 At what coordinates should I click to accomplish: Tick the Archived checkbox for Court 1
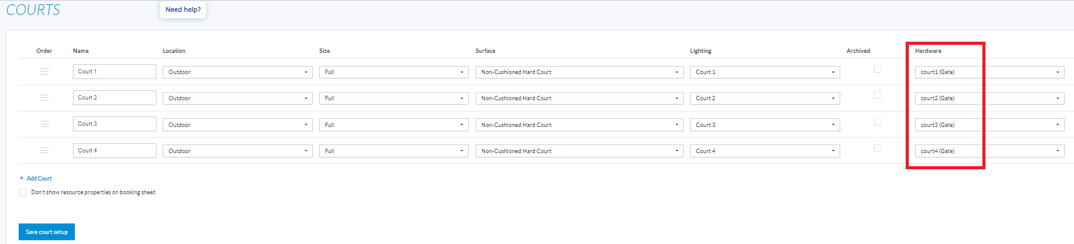tap(877, 69)
